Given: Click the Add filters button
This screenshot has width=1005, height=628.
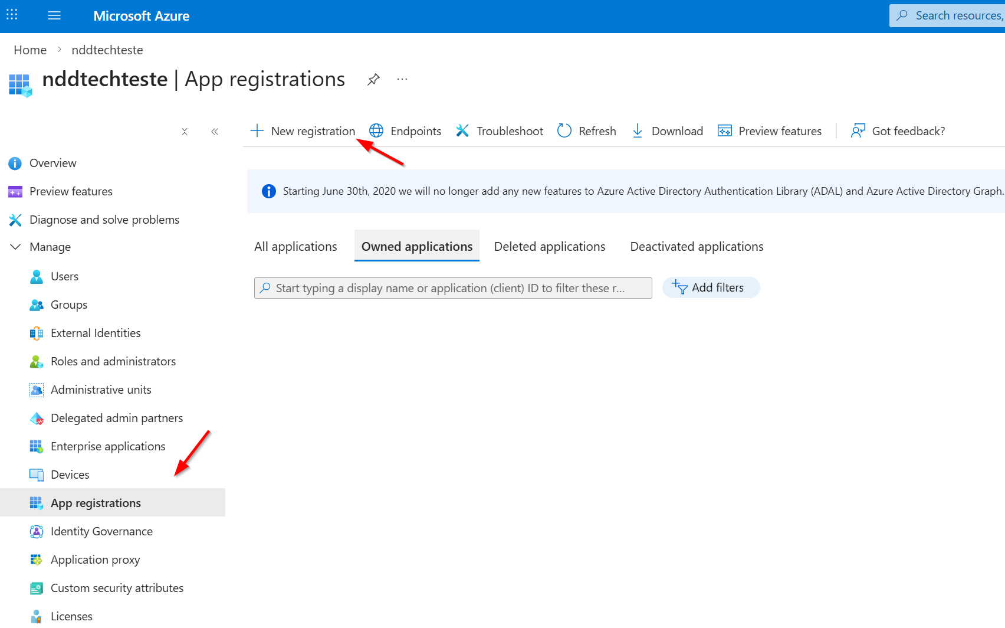Looking at the screenshot, I should pyautogui.click(x=711, y=288).
